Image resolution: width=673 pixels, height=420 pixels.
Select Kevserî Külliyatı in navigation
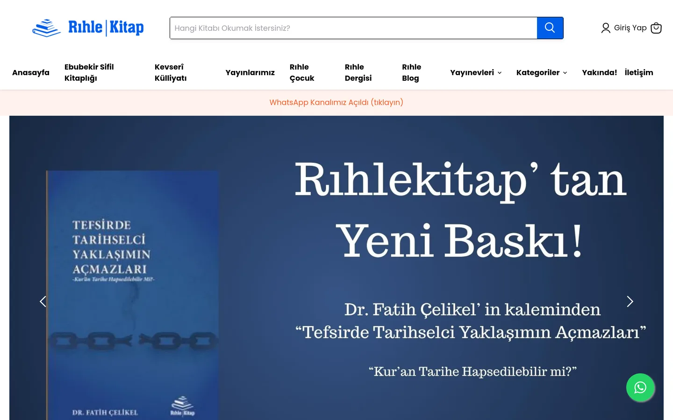point(171,72)
